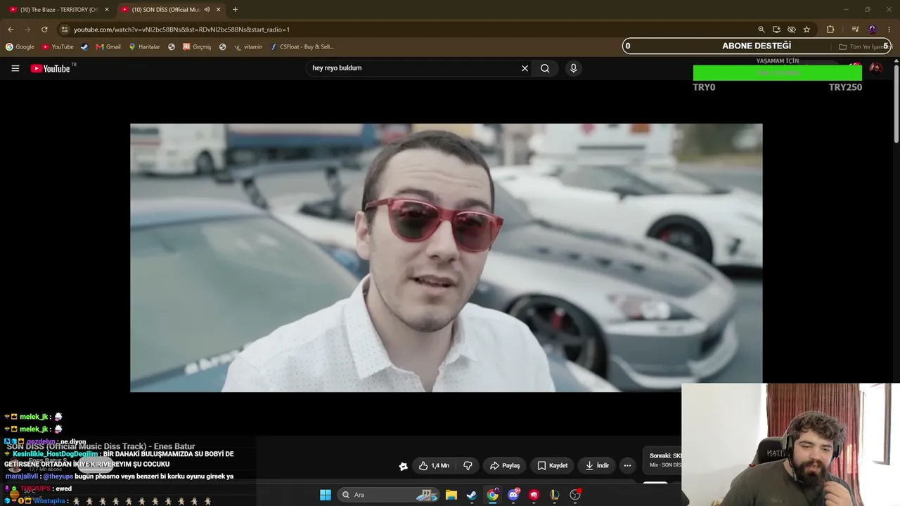Open OBS Studio from the taskbar

[575, 495]
